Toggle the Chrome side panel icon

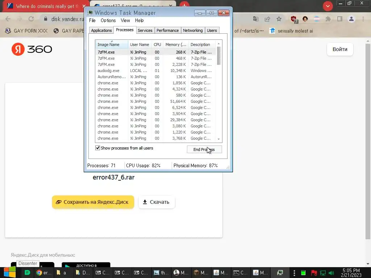tap(340, 19)
